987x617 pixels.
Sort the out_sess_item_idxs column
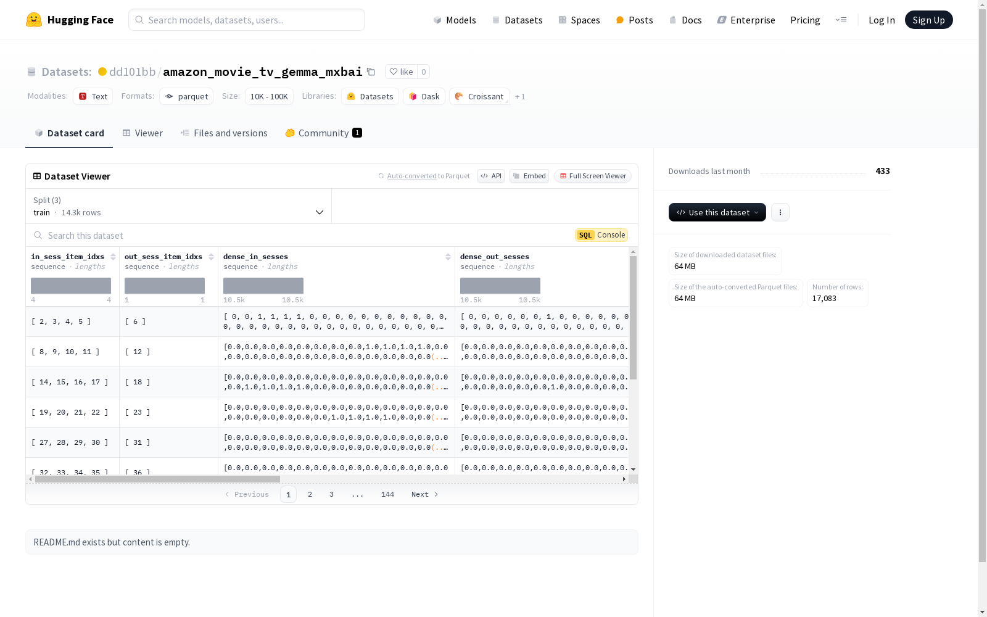[x=211, y=257]
